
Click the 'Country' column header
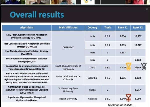[x=92, y=28]
